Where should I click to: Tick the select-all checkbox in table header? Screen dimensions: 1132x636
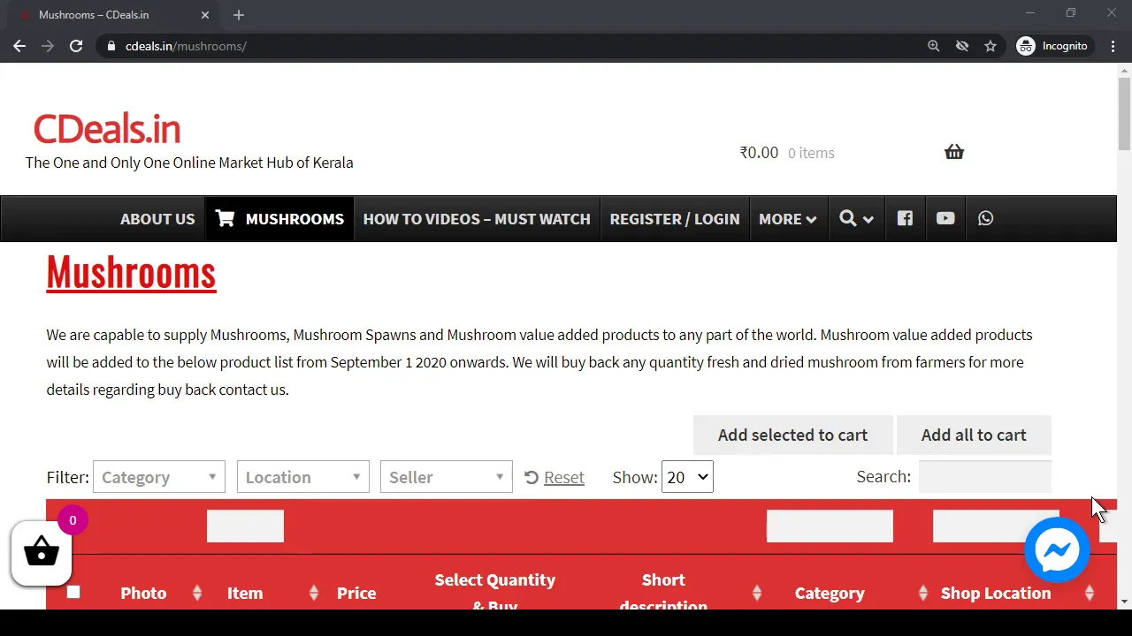click(x=73, y=592)
